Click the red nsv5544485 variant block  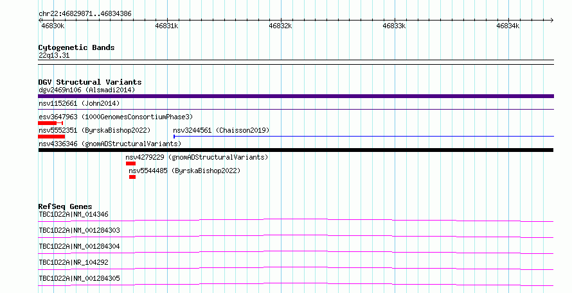(x=132, y=177)
